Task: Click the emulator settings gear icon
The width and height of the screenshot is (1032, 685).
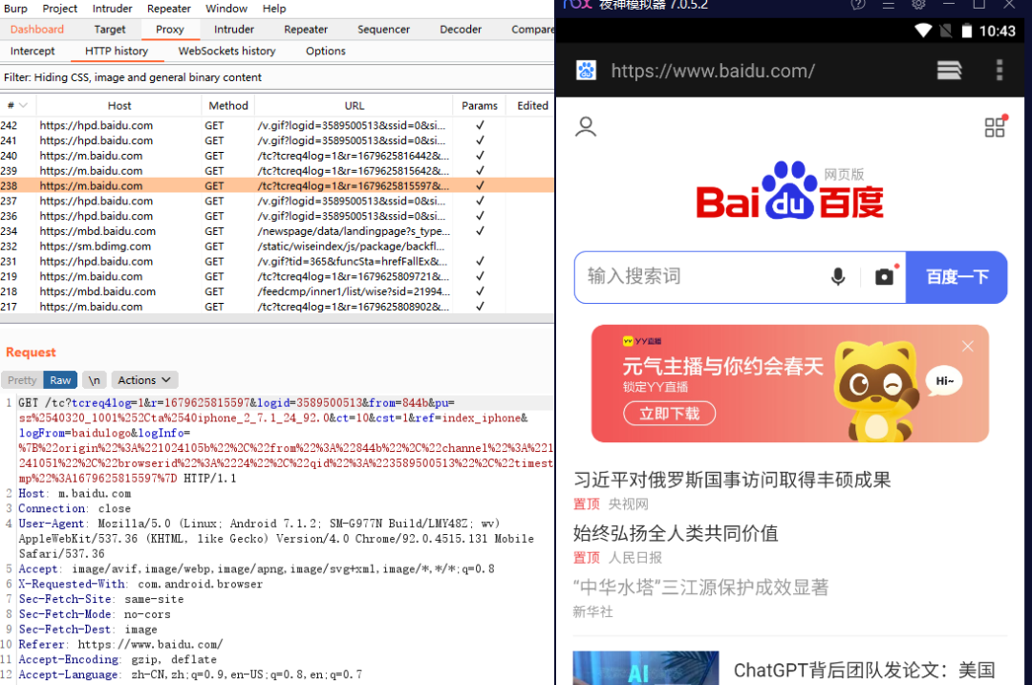Action: [x=918, y=5]
